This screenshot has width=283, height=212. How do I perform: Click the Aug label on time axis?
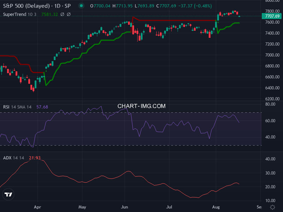(216, 207)
